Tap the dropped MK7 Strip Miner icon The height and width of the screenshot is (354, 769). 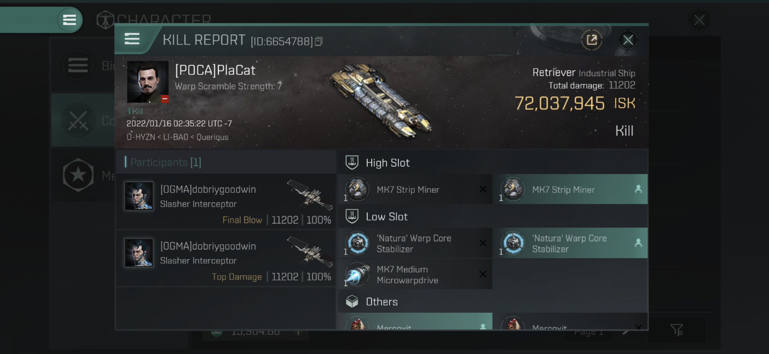pyautogui.click(x=513, y=189)
